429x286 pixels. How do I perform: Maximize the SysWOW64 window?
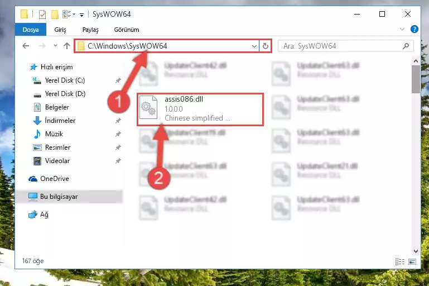382,14
